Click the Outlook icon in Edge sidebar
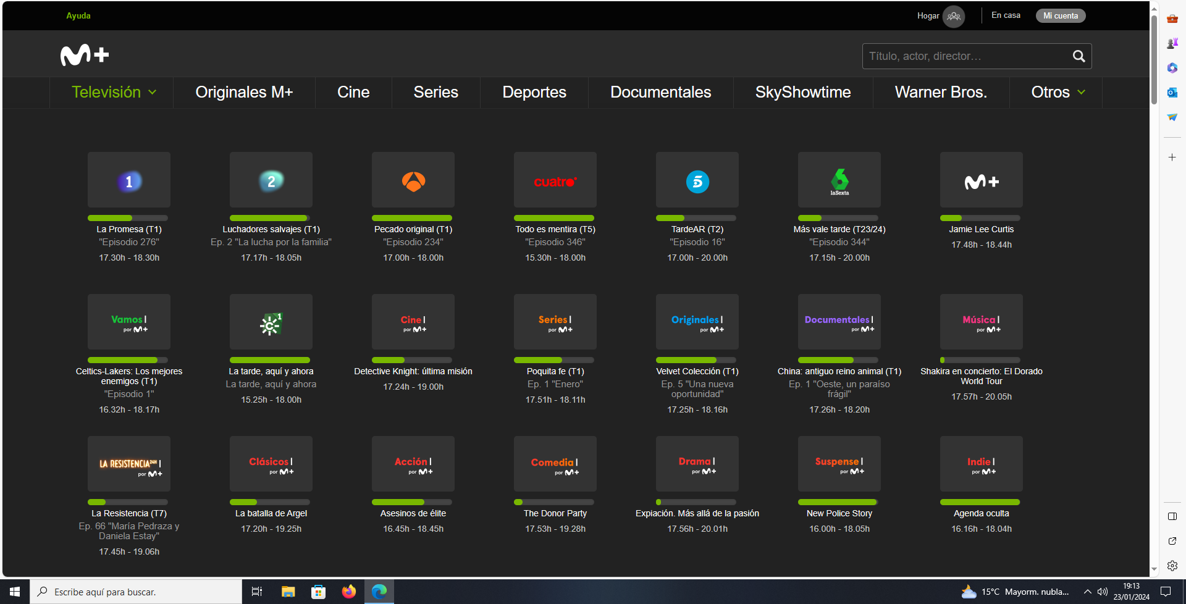The image size is (1186, 604). 1172,93
